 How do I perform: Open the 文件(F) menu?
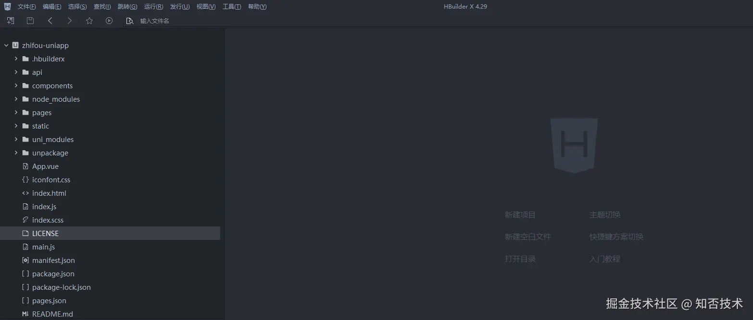(26, 7)
